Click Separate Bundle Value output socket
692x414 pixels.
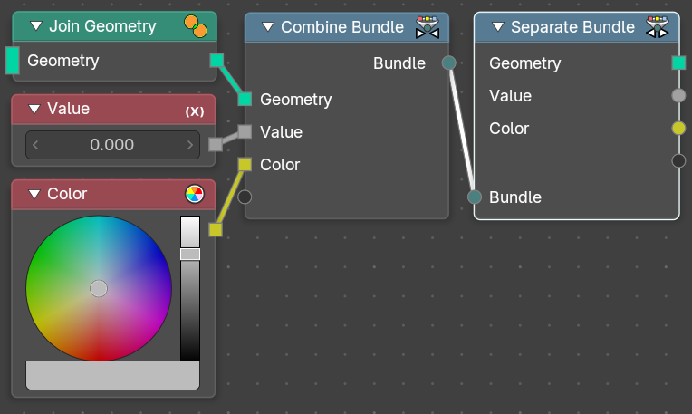point(678,95)
